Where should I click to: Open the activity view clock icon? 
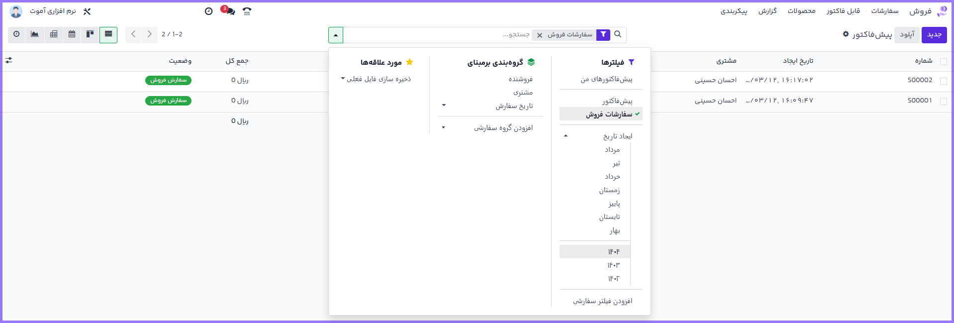click(x=16, y=34)
